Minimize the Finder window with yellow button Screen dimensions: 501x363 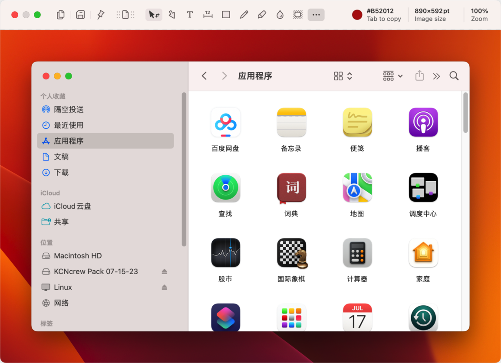pos(57,76)
